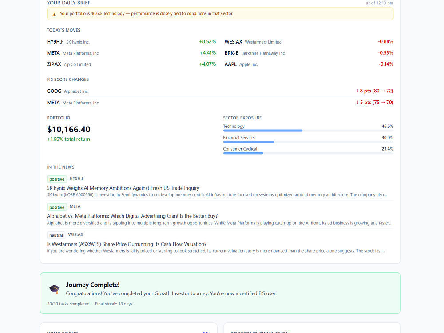Click the 23.4% Consumer Cyclical percentage
444x333 pixels.
[x=387, y=149]
